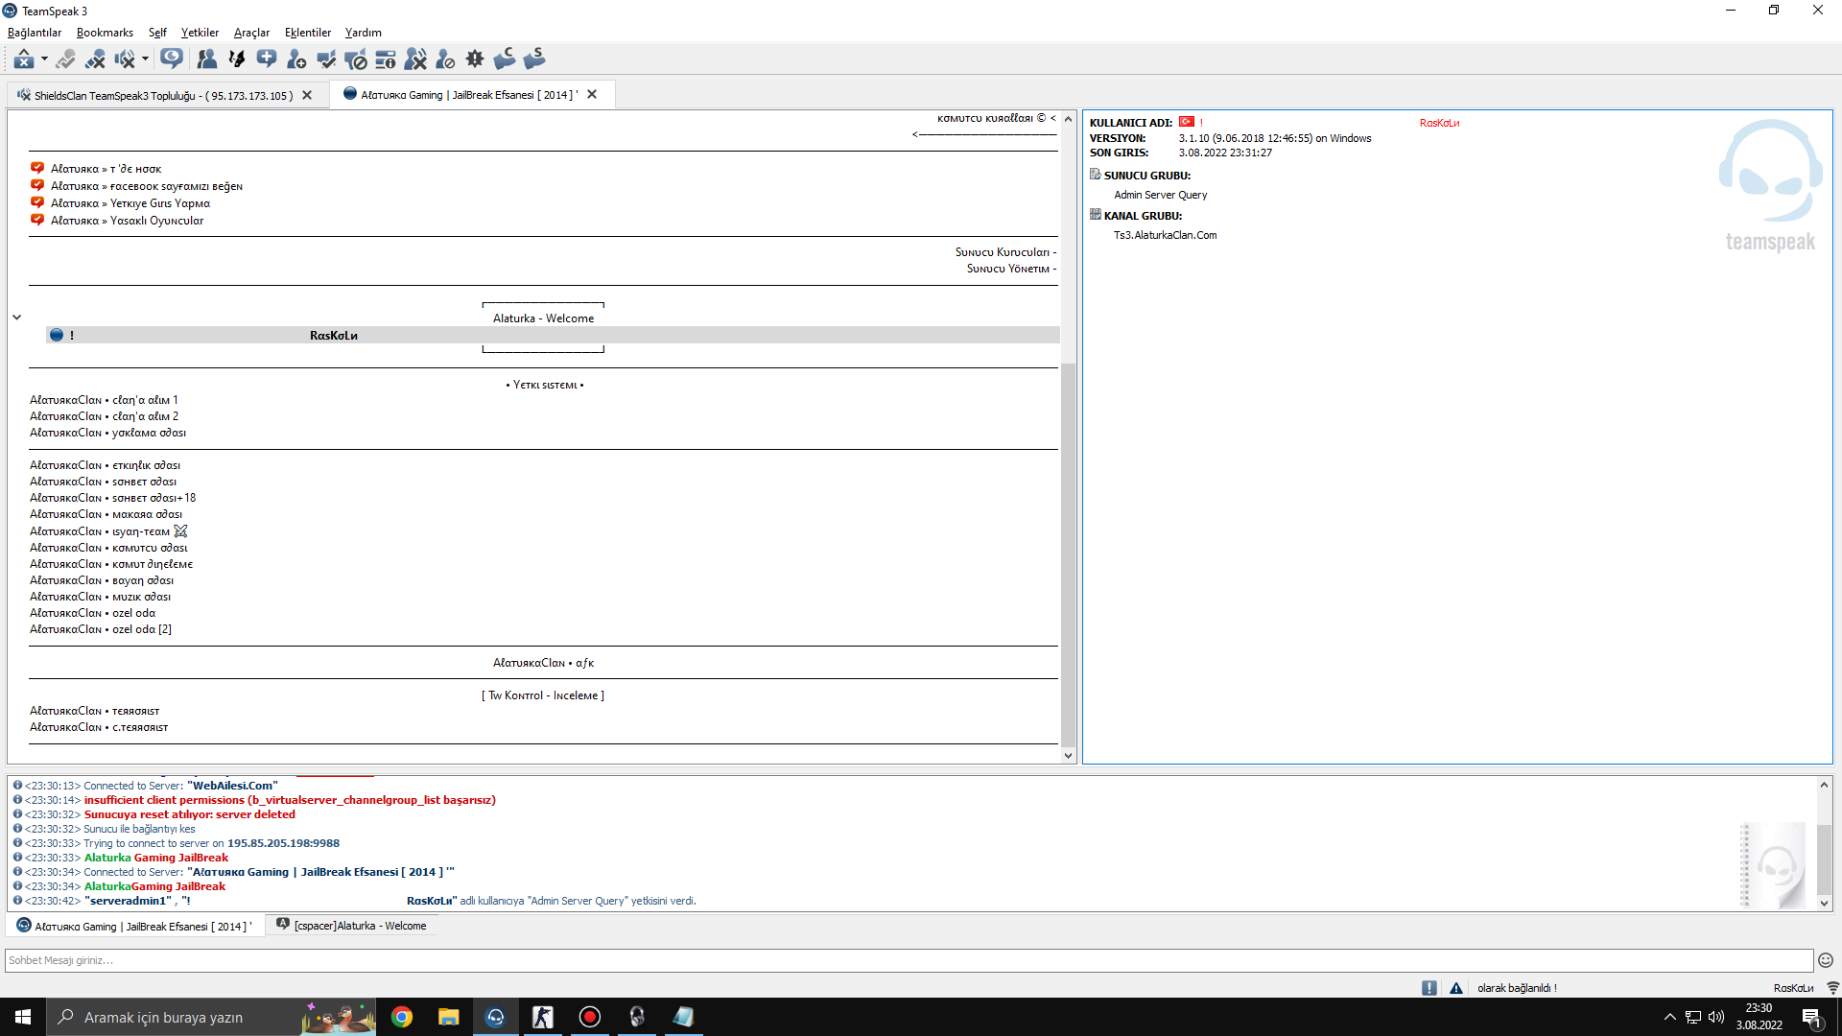Click scroll down arrow of channel tree
This screenshot has width=1842, height=1036.
[x=1068, y=756]
